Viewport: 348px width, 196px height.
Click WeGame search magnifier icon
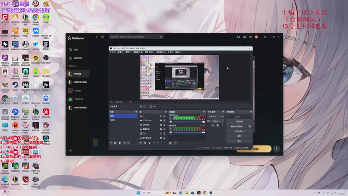pyautogui.click(x=161, y=37)
